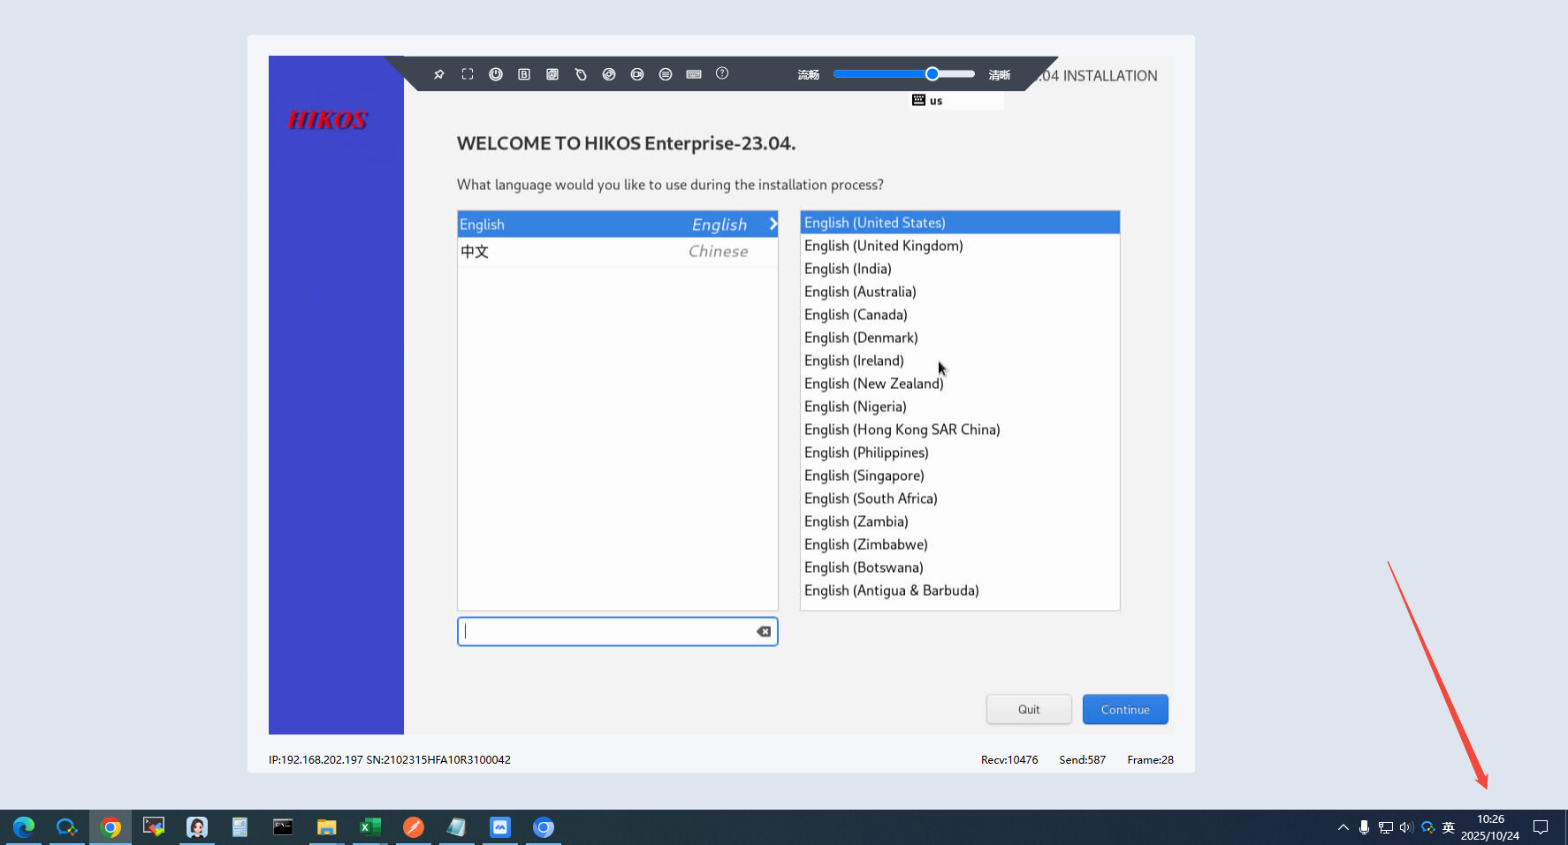The width and height of the screenshot is (1568, 845).
Task: Open the power control icon
Action: click(x=496, y=74)
